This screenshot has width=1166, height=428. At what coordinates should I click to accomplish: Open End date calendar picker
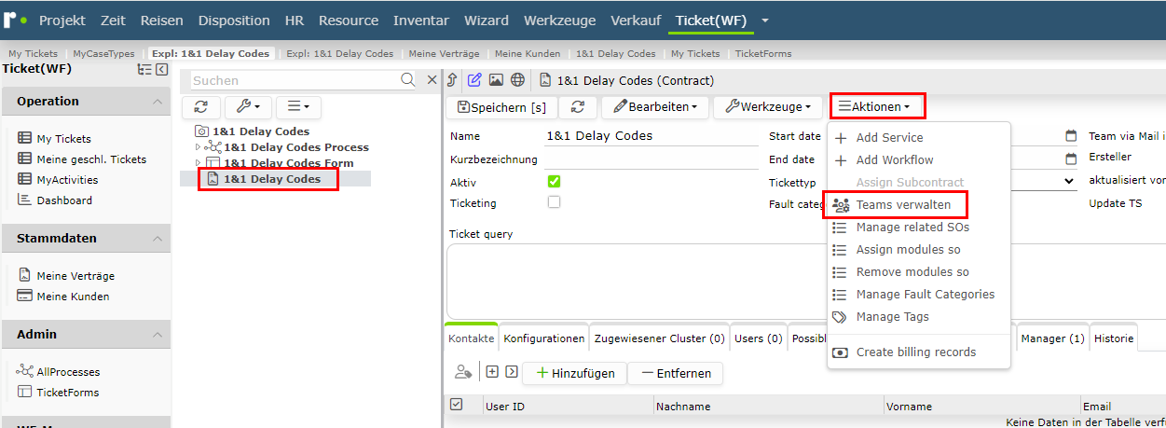(x=1071, y=159)
